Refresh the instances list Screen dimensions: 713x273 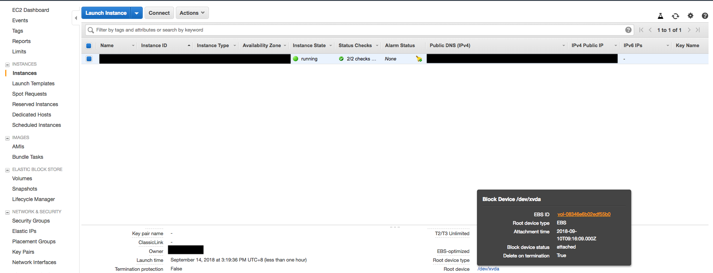tap(675, 16)
